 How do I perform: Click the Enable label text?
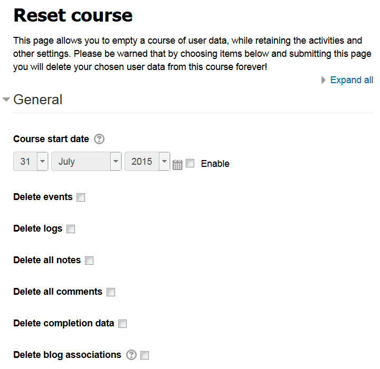(215, 164)
